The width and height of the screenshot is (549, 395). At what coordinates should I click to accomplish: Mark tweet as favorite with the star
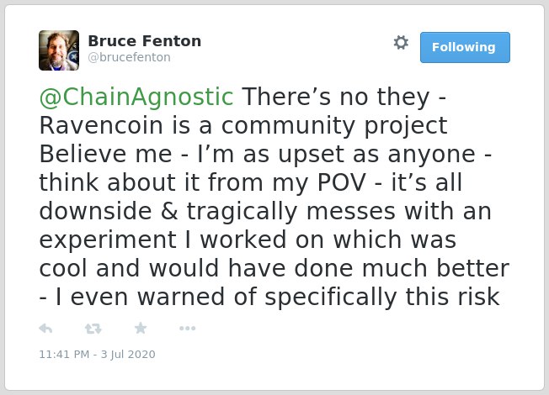point(141,329)
